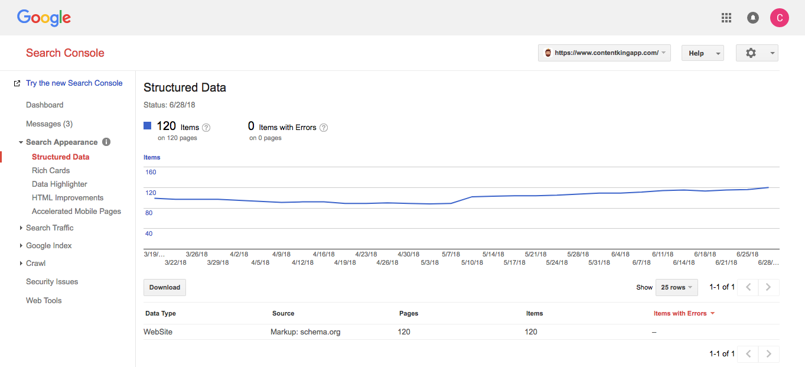The height and width of the screenshot is (367, 805).
Task: Click help icon next to Items with Errors
Action: coord(324,128)
